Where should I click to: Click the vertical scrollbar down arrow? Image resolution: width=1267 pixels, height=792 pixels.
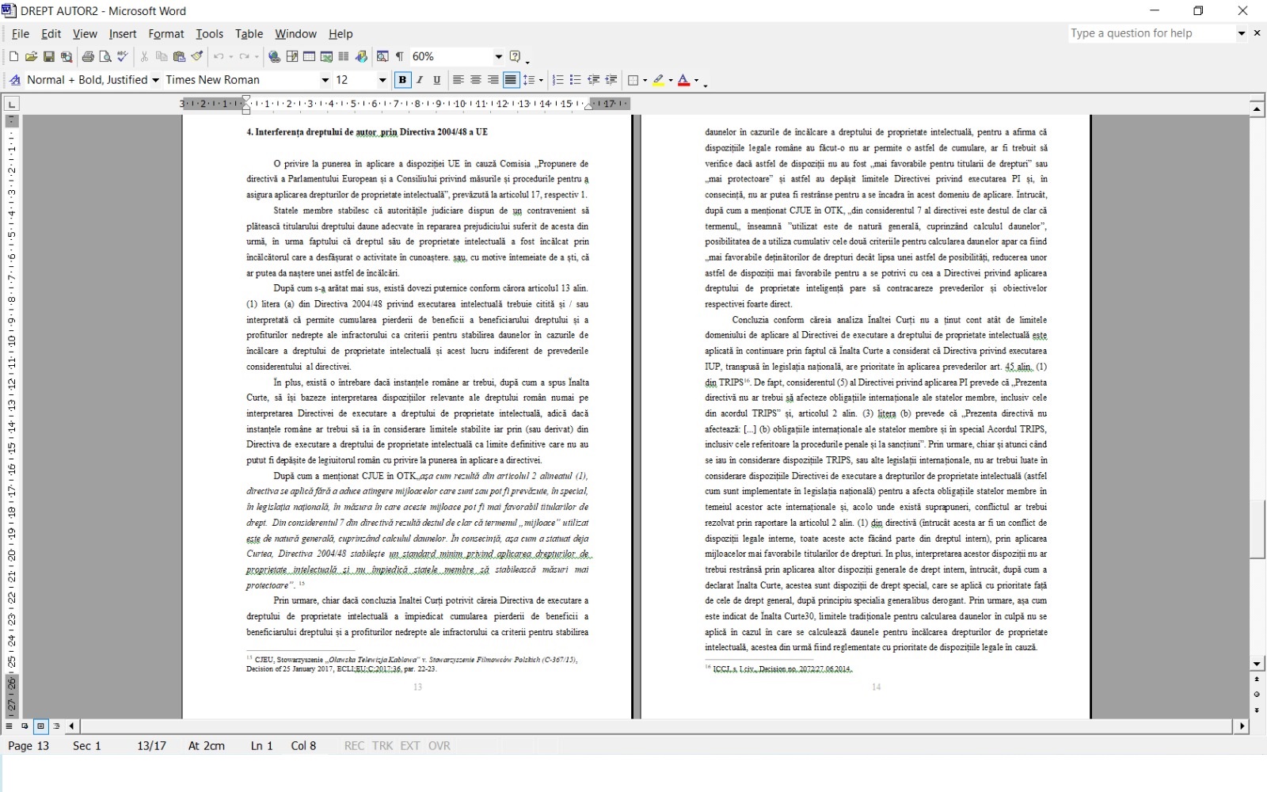[x=1257, y=664]
